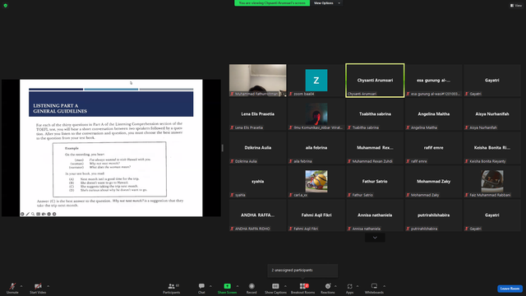Click the last circular slide control icon
Viewport: 526px width, 296px height.
pyautogui.click(x=54, y=214)
